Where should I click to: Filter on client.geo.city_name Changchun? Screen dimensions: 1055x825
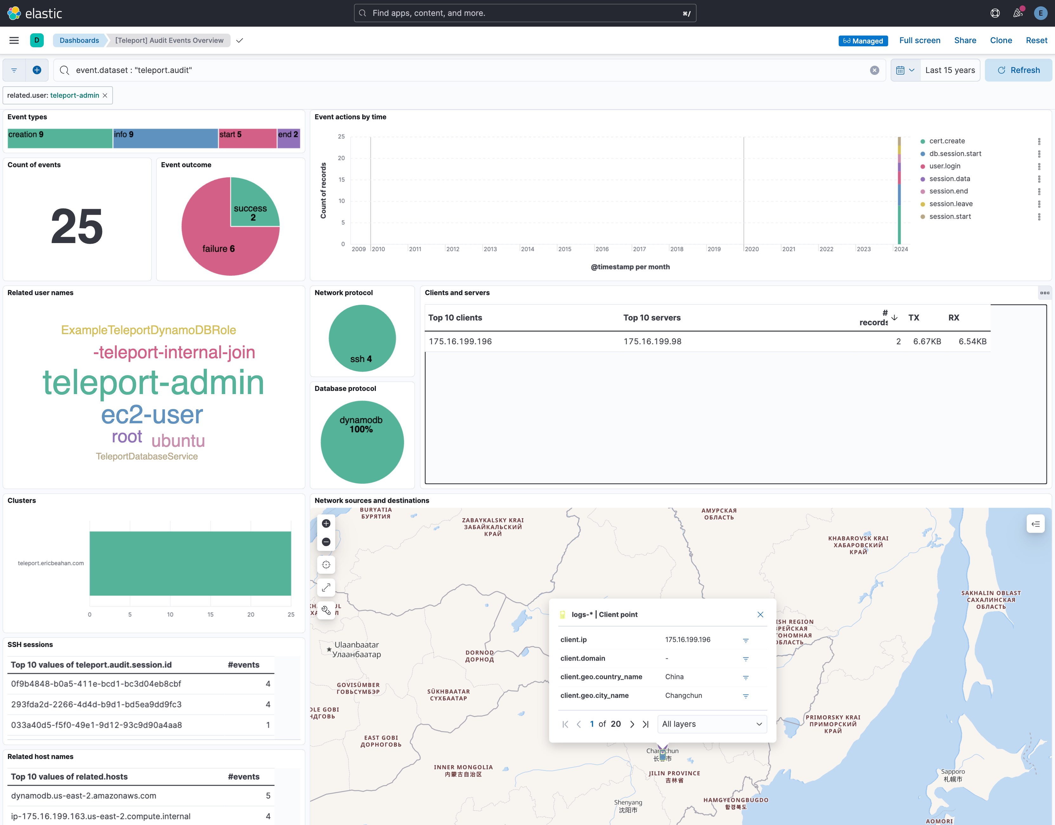click(745, 696)
